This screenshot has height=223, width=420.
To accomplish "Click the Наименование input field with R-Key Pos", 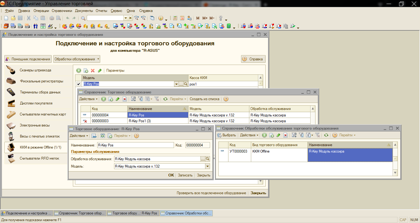I will tap(135, 145).
